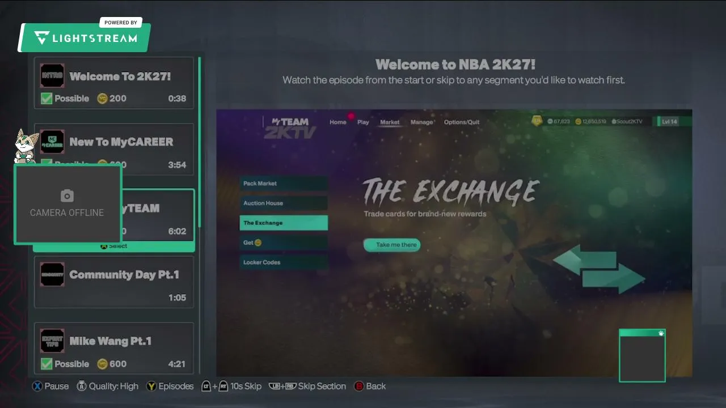Click the X button Pause icon
The image size is (726, 408).
pos(37,386)
